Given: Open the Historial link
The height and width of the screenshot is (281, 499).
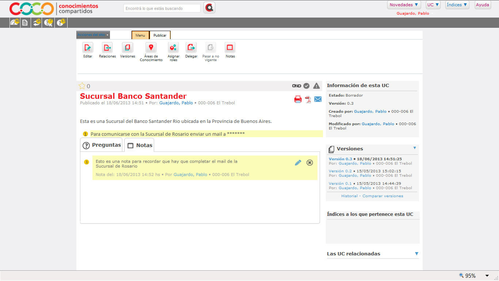Looking at the screenshot, I should [349, 196].
